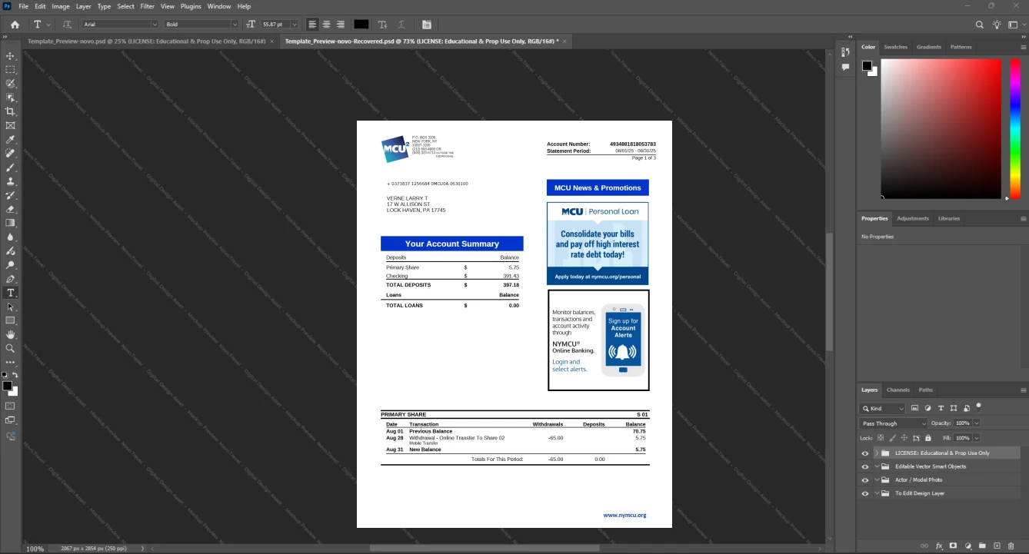Toggle lock position
1029x554 pixels.
[904, 438]
